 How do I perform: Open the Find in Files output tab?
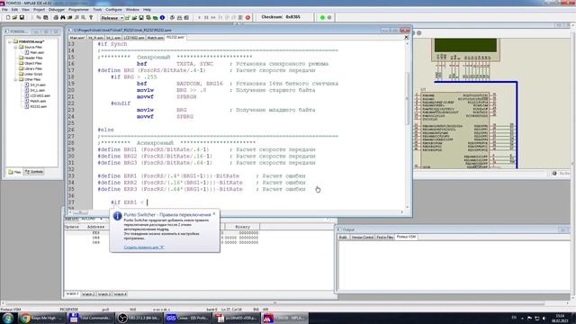coord(384,238)
